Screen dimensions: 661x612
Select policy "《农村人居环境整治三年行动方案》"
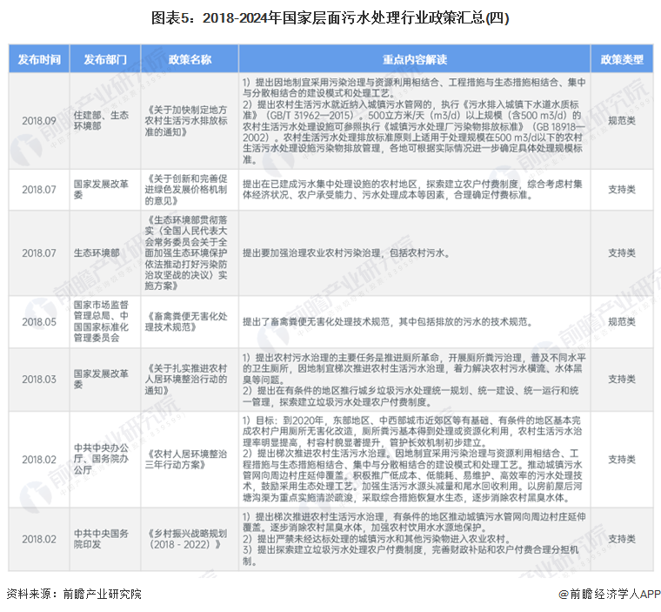186,459
